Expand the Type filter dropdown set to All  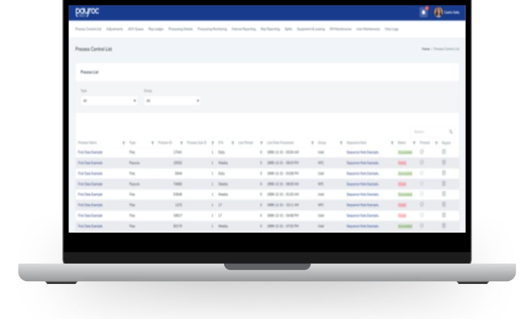pos(109,100)
